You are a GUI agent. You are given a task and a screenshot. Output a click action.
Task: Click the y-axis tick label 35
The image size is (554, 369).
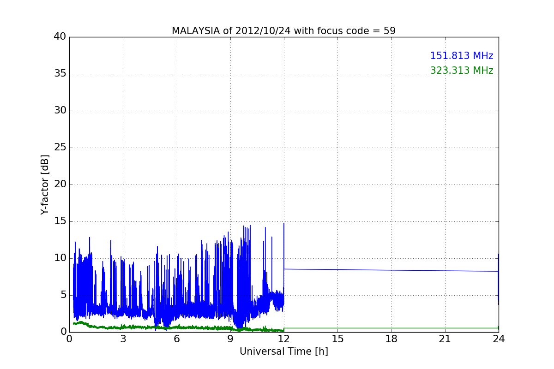pyautogui.click(x=60, y=74)
